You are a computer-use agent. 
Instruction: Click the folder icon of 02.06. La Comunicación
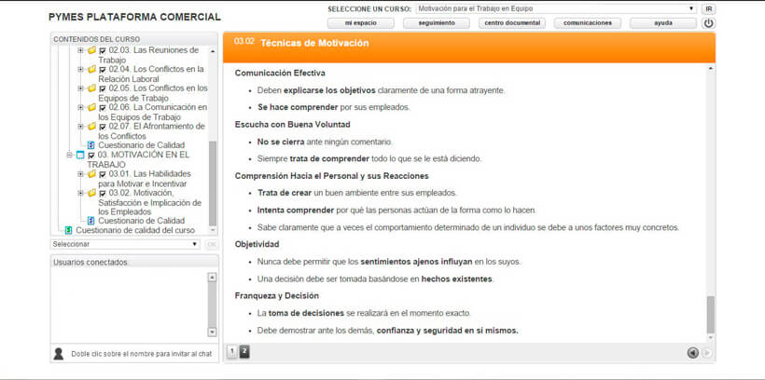coord(91,107)
